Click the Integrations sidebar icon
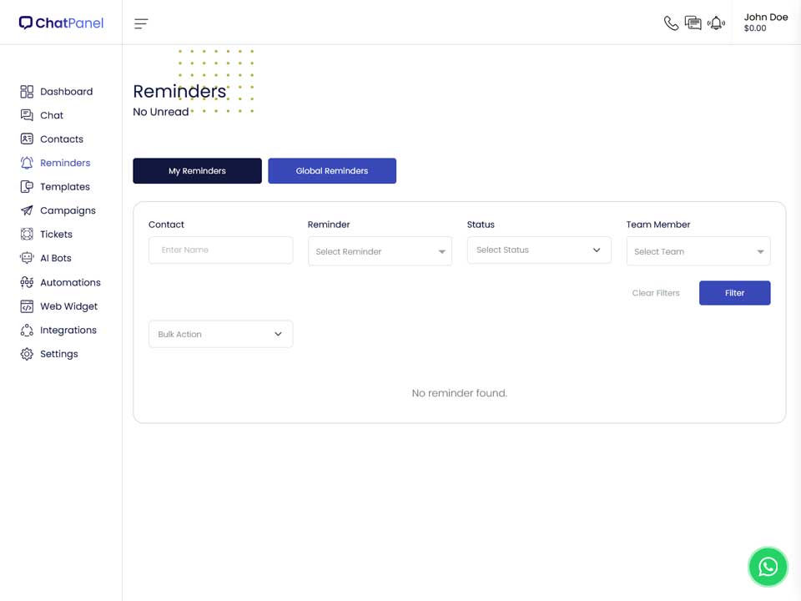The height and width of the screenshot is (601, 801). (x=27, y=331)
